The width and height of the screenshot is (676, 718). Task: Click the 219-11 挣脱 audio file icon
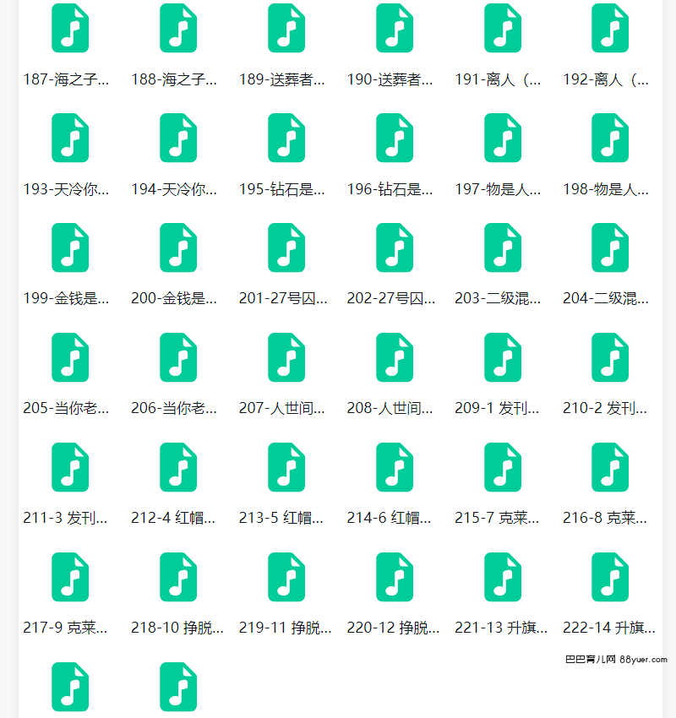(286, 577)
